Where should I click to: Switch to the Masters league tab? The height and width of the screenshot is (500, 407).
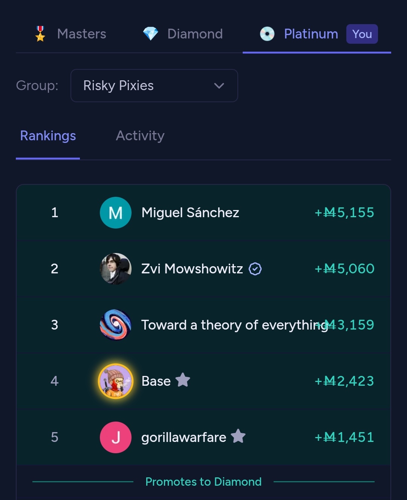point(81,34)
